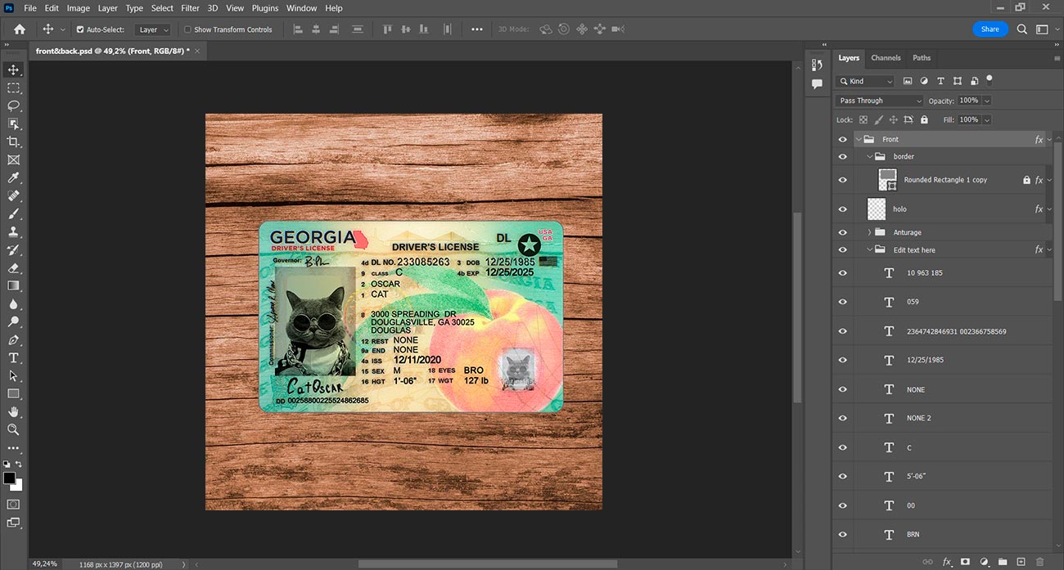The height and width of the screenshot is (570, 1064).
Task: Click the Opacity value field
Action: [x=968, y=101]
